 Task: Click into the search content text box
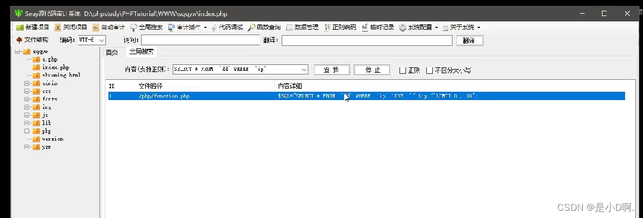236,70
